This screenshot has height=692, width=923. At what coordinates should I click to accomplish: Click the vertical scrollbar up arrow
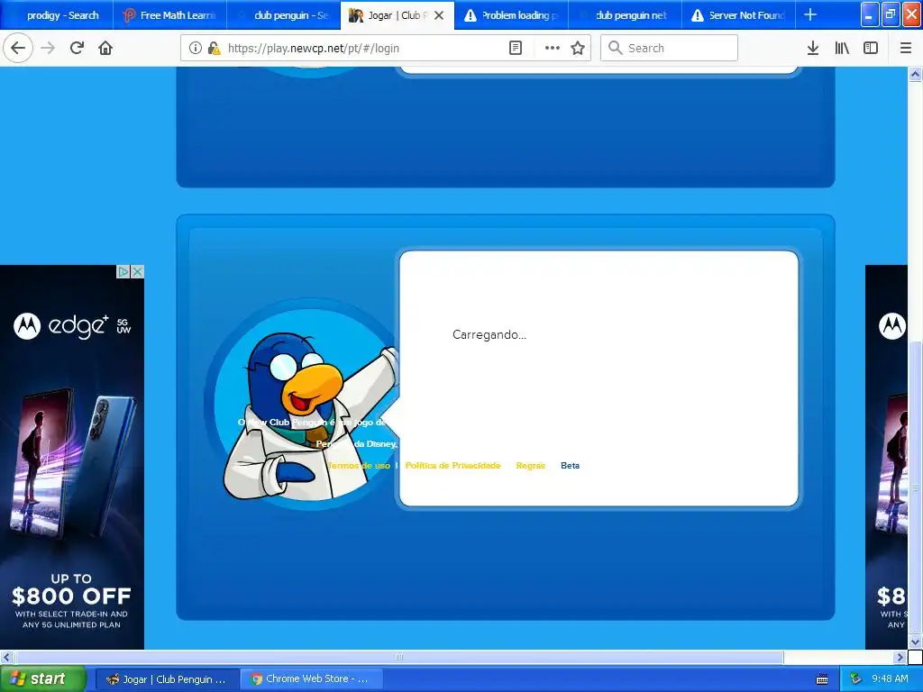(915, 75)
